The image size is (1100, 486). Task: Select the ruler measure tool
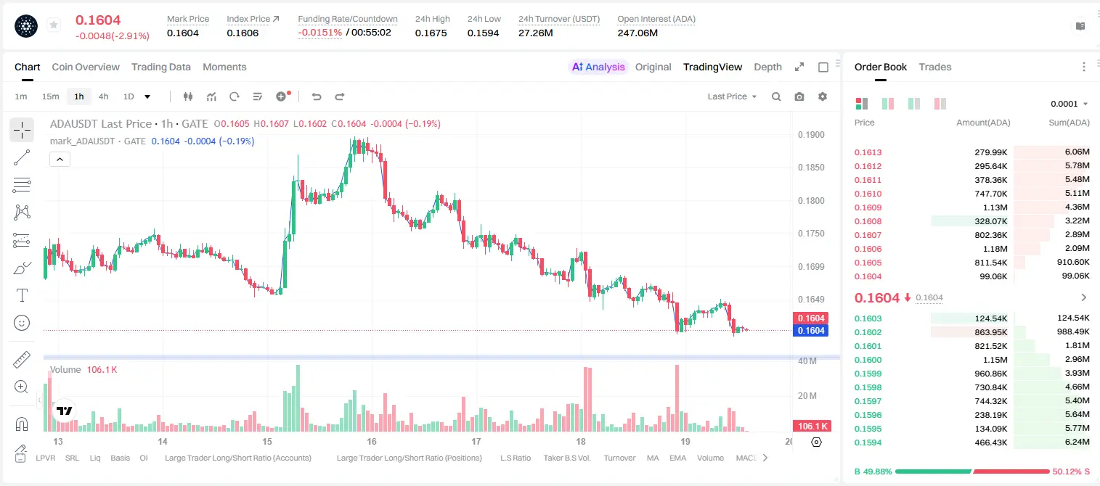(x=22, y=360)
